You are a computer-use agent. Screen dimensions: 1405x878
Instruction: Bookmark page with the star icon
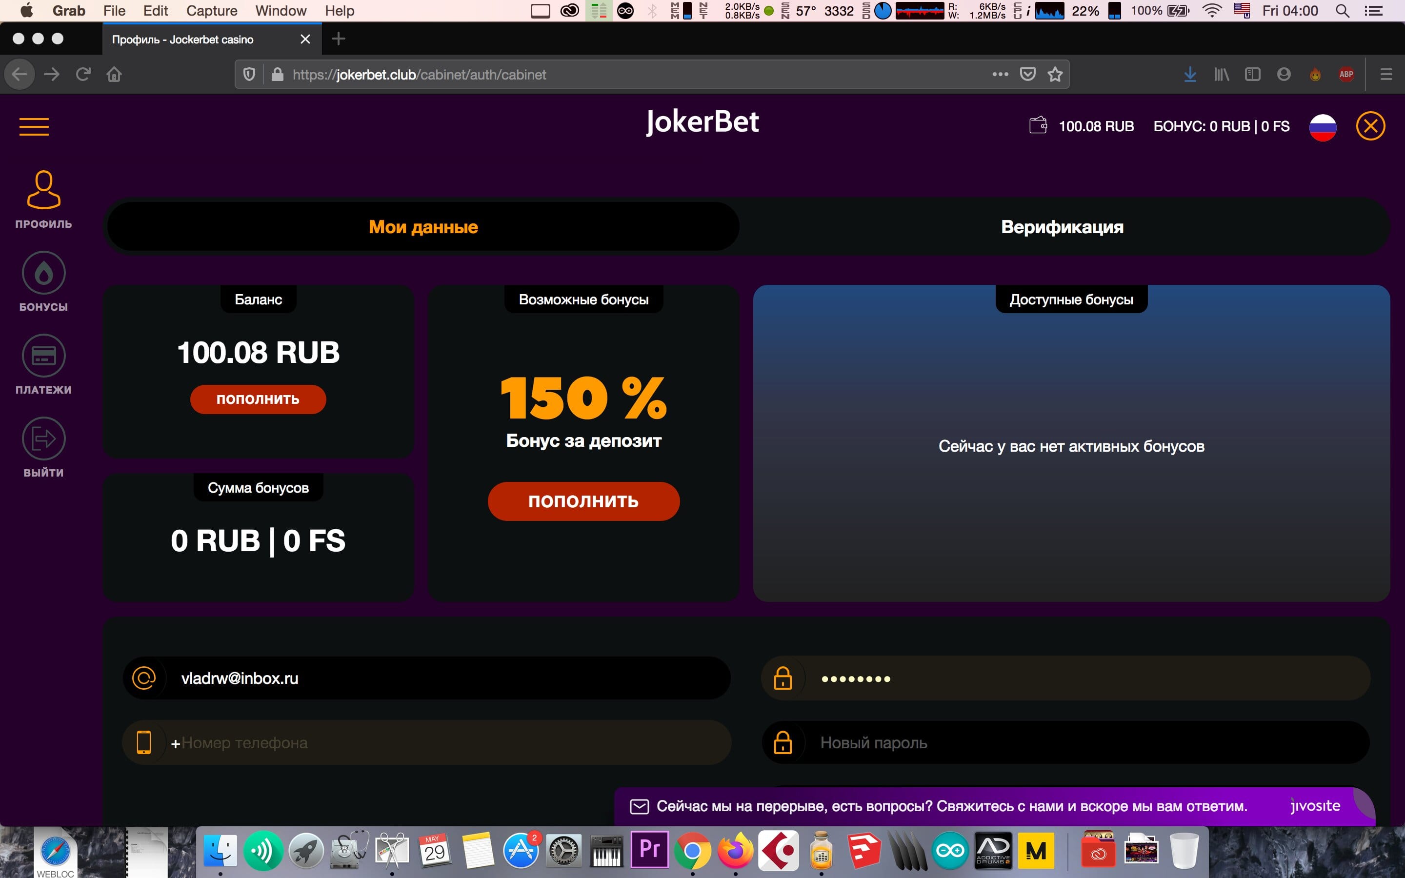point(1055,74)
